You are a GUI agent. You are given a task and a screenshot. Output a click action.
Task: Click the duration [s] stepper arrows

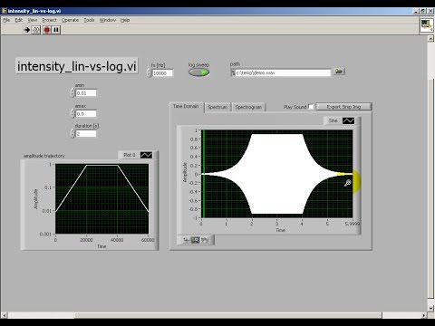pyautogui.click(x=72, y=133)
